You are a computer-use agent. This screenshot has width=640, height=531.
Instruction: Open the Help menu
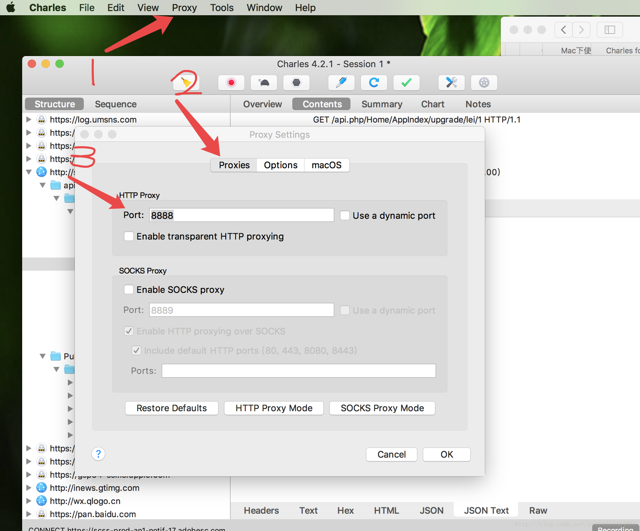305,8
